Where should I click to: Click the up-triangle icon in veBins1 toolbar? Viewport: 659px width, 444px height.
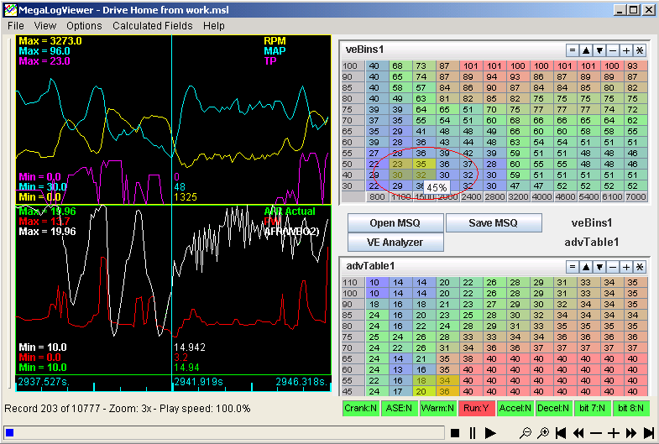(585, 50)
